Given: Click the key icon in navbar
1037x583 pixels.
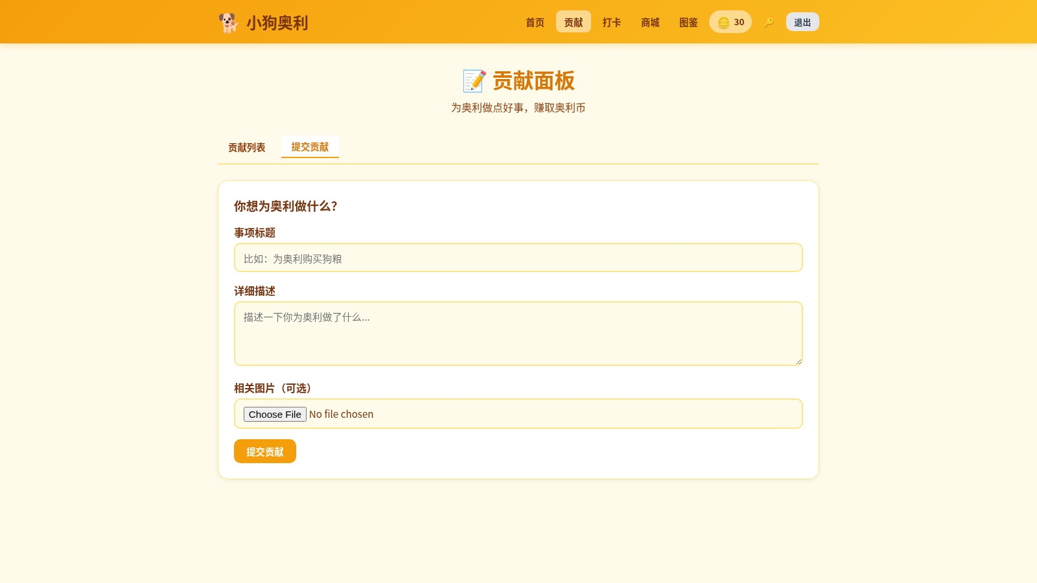Looking at the screenshot, I should [769, 23].
